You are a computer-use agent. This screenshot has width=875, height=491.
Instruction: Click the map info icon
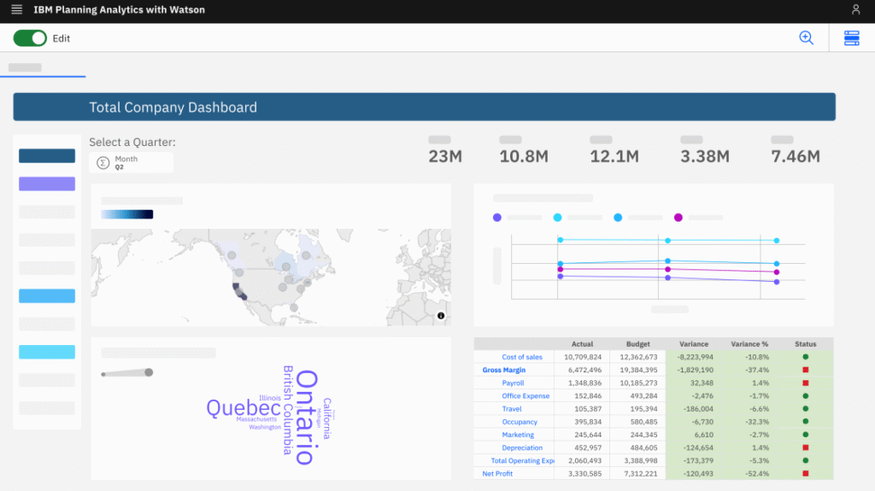pos(441,315)
